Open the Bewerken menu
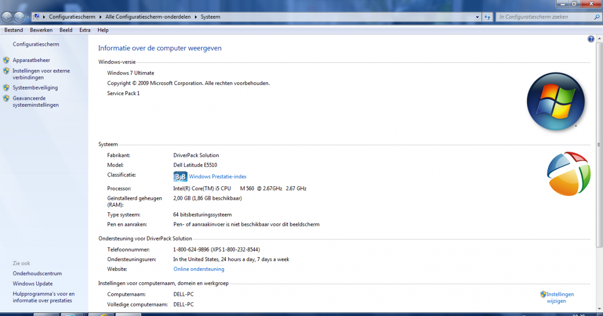 pos(41,30)
